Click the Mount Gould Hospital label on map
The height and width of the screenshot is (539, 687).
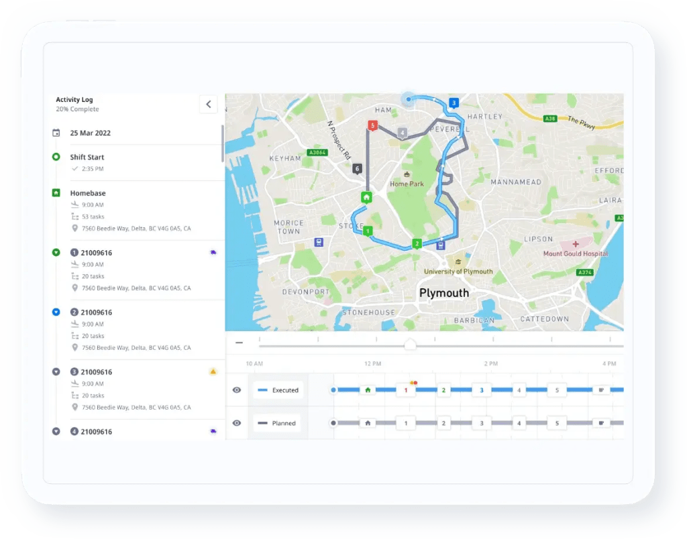tap(576, 253)
